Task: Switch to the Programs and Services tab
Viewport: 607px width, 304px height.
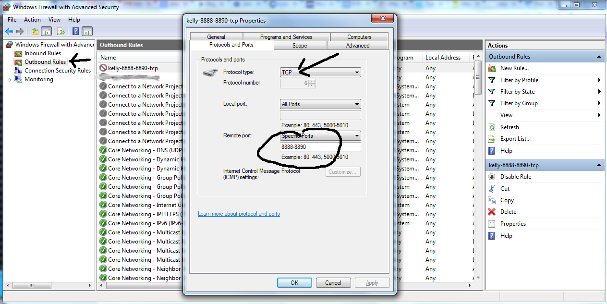Action: pyautogui.click(x=286, y=37)
